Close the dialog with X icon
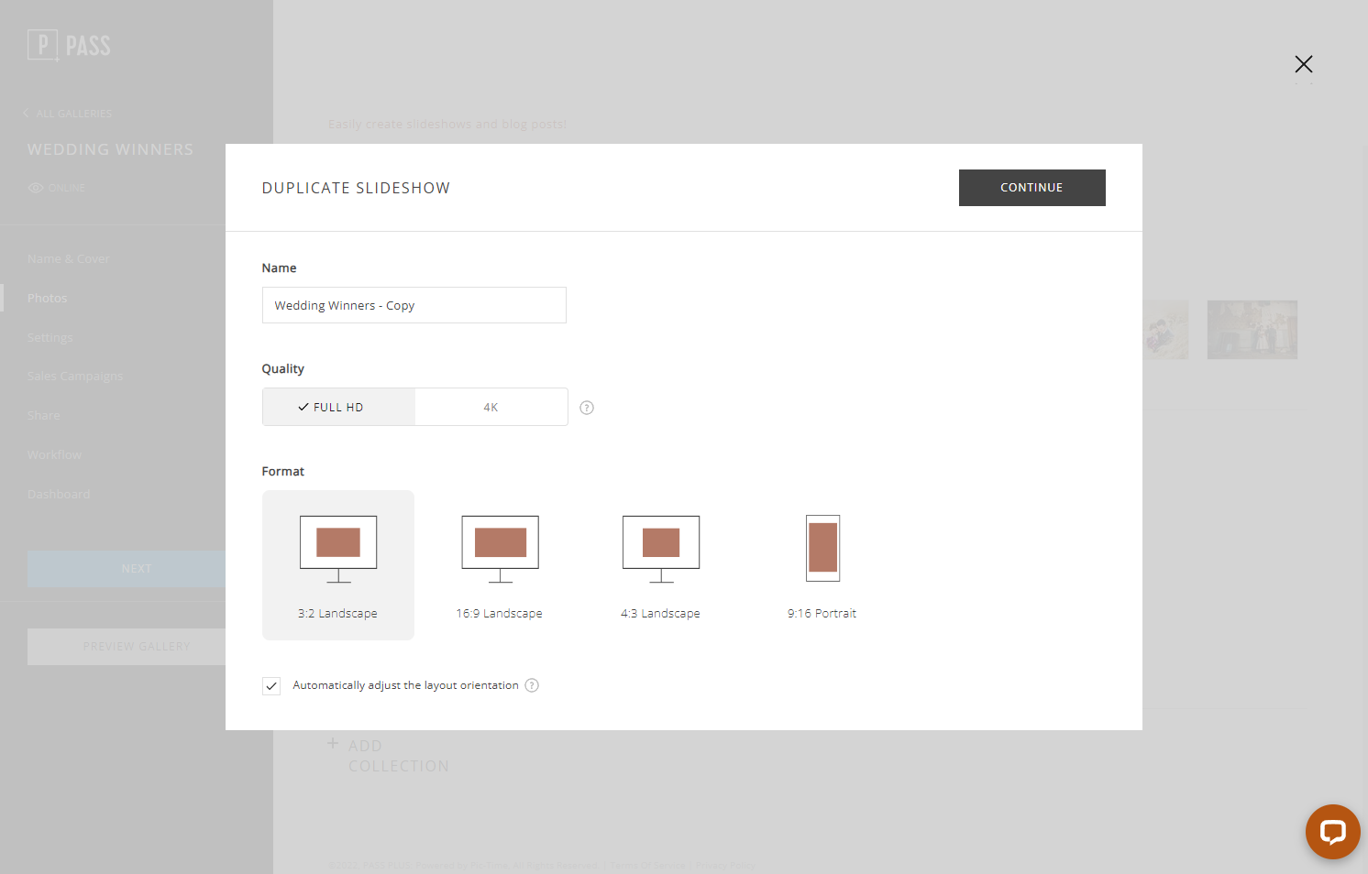Viewport: 1368px width, 874px height. tap(1304, 64)
